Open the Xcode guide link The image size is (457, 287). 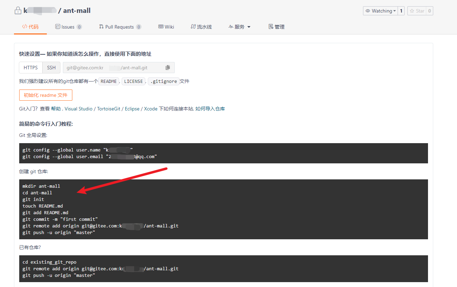[151, 109]
